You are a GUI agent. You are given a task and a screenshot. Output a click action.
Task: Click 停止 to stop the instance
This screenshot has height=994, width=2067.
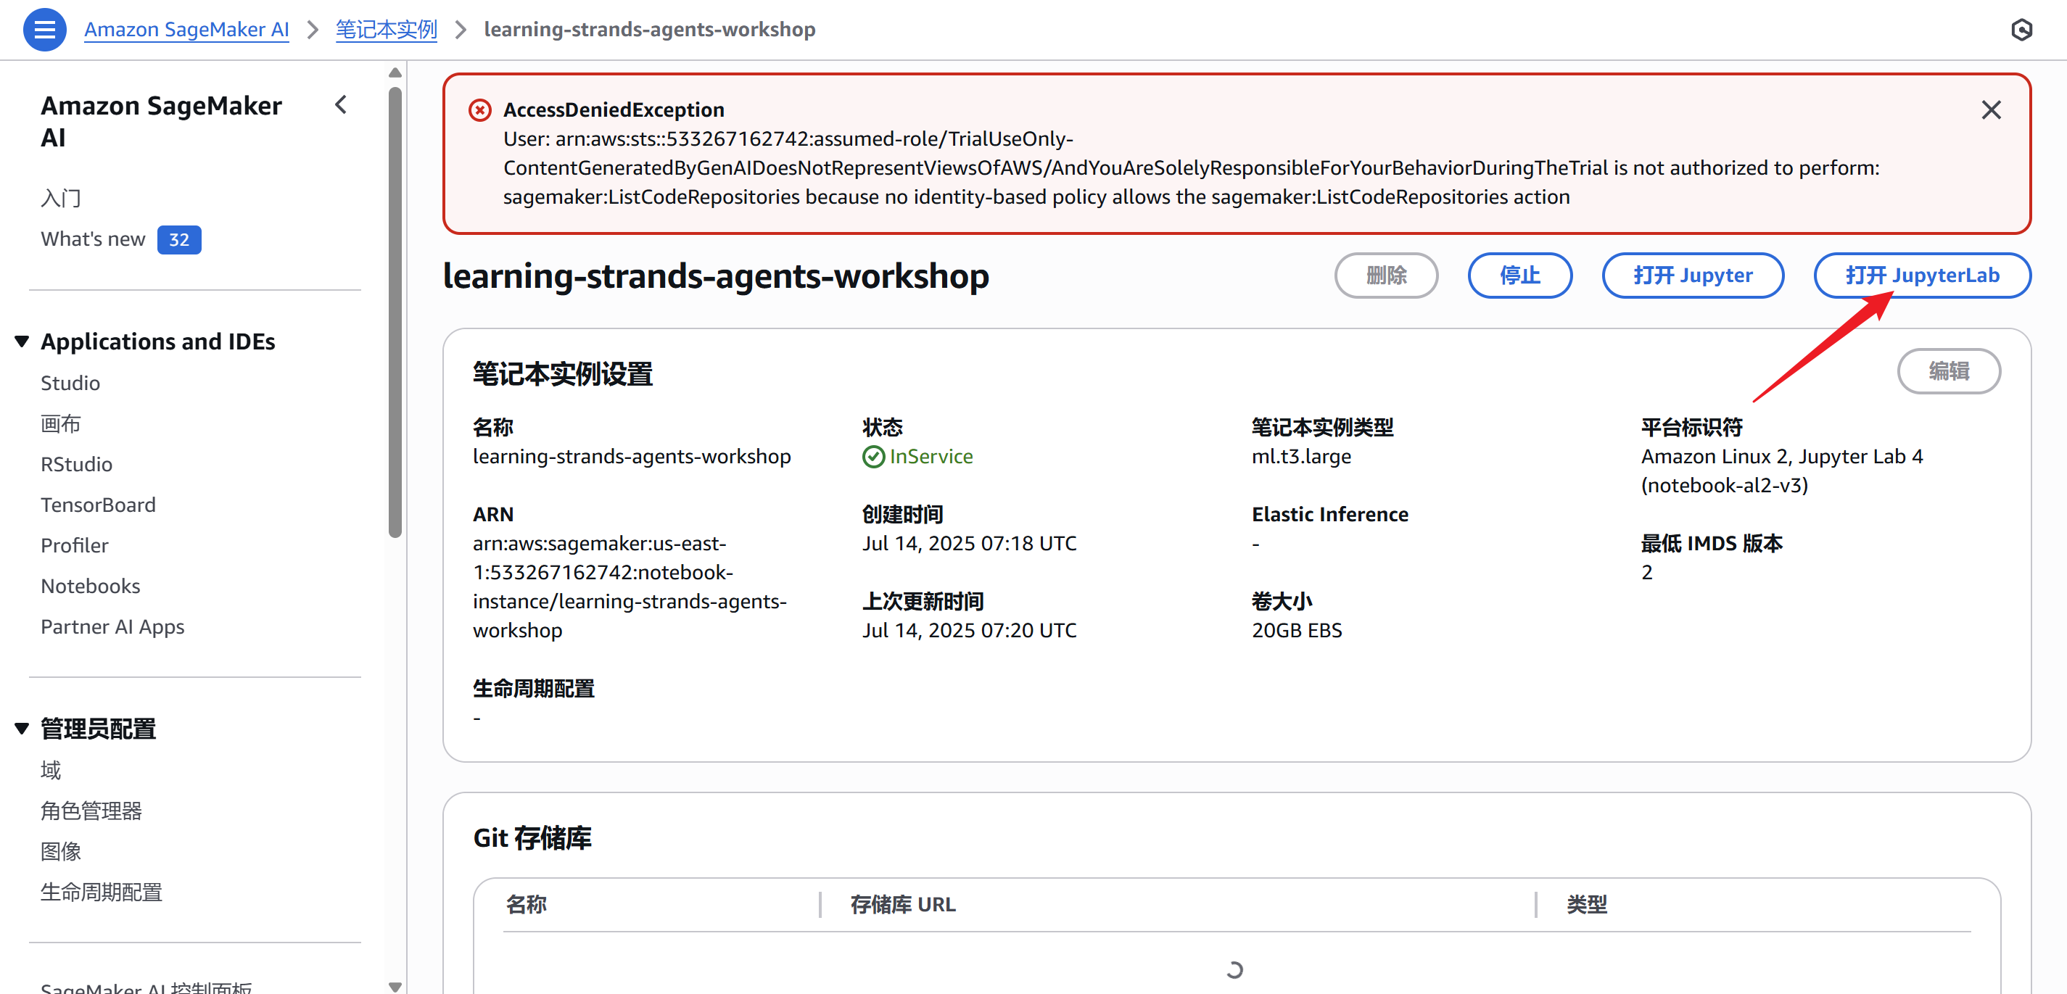[1519, 276]
